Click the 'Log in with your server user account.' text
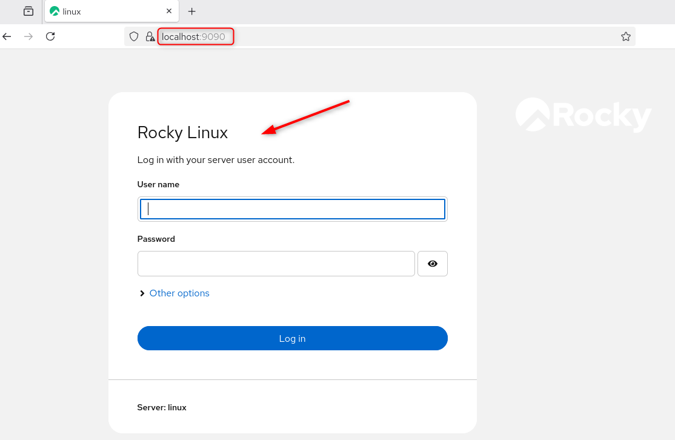Screen dimensions: 675x440 click(x=216, y=160)
